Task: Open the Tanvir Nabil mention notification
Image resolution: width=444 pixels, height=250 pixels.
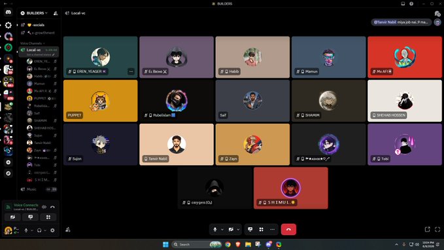Action: (x=401, y=22)
